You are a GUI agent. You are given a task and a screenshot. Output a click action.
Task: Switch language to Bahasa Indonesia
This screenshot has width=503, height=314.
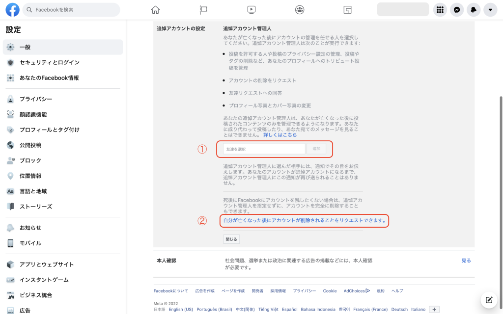(318, 310)
